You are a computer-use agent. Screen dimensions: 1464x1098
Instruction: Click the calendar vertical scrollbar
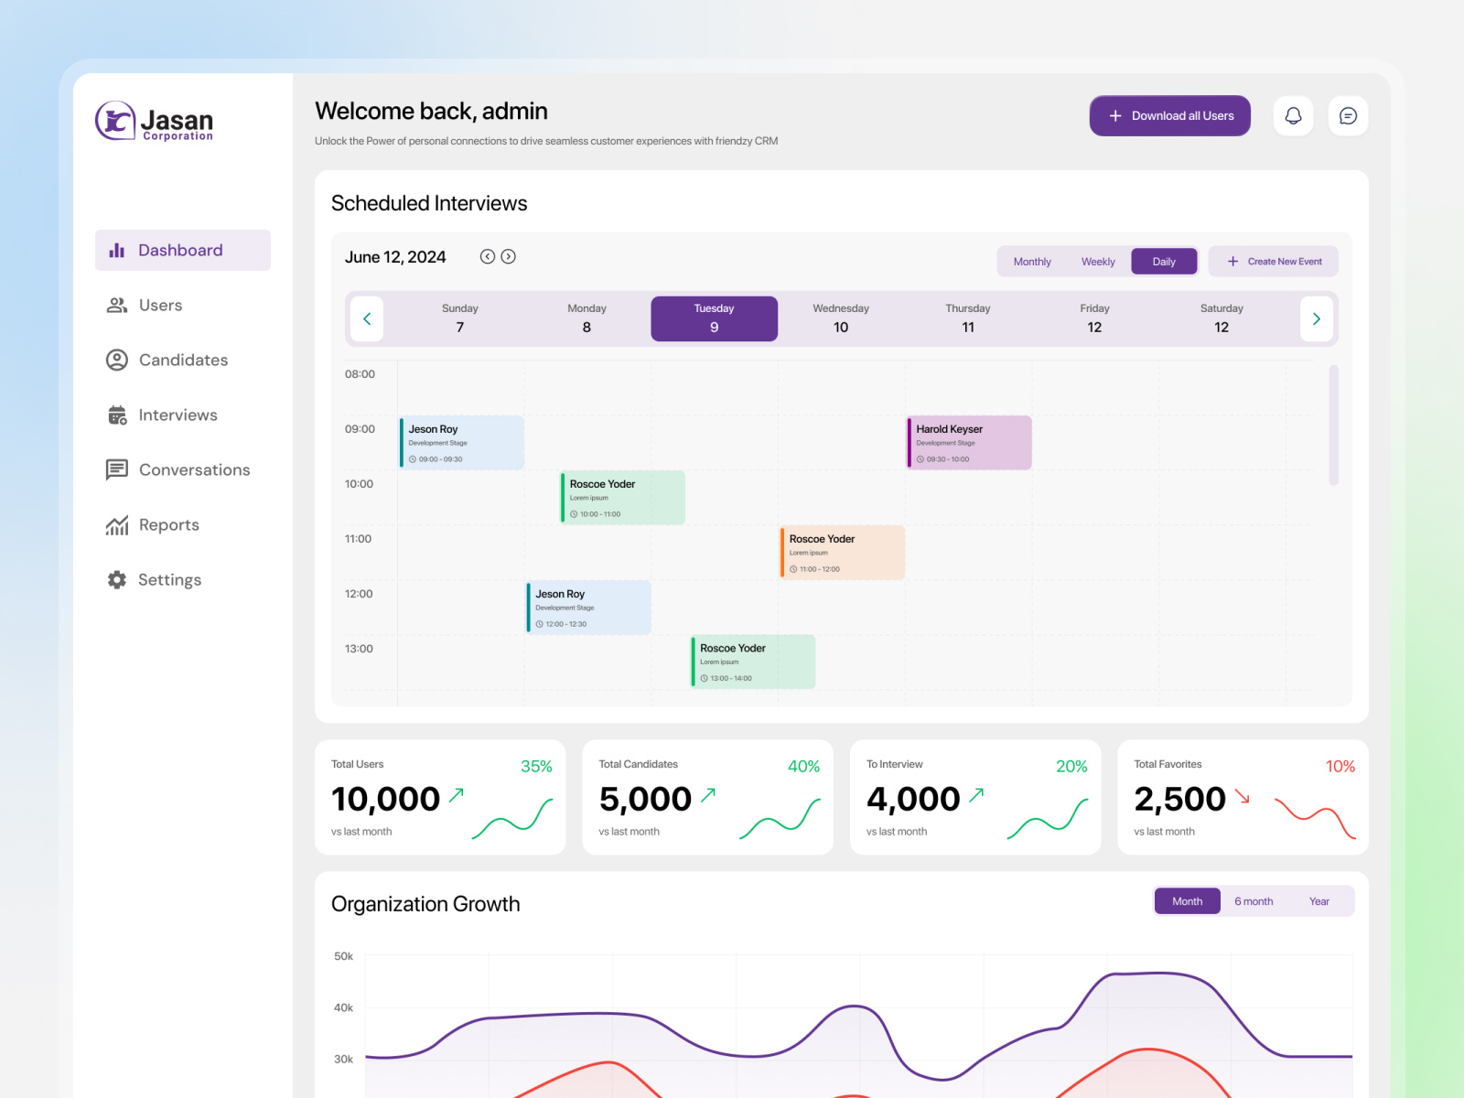[1334, 425]
